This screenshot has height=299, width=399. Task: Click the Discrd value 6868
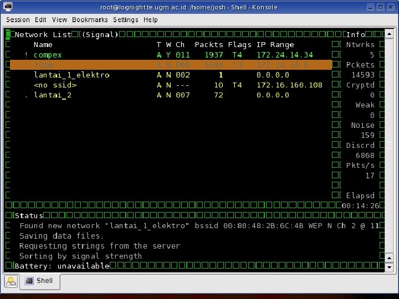(365, 156)
